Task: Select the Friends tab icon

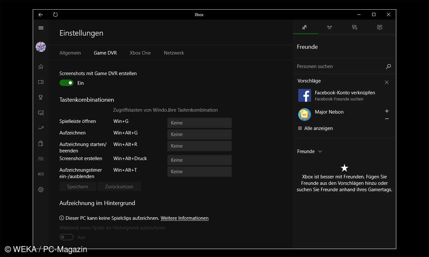Action: pyautogui.click(x=305, y=27)
